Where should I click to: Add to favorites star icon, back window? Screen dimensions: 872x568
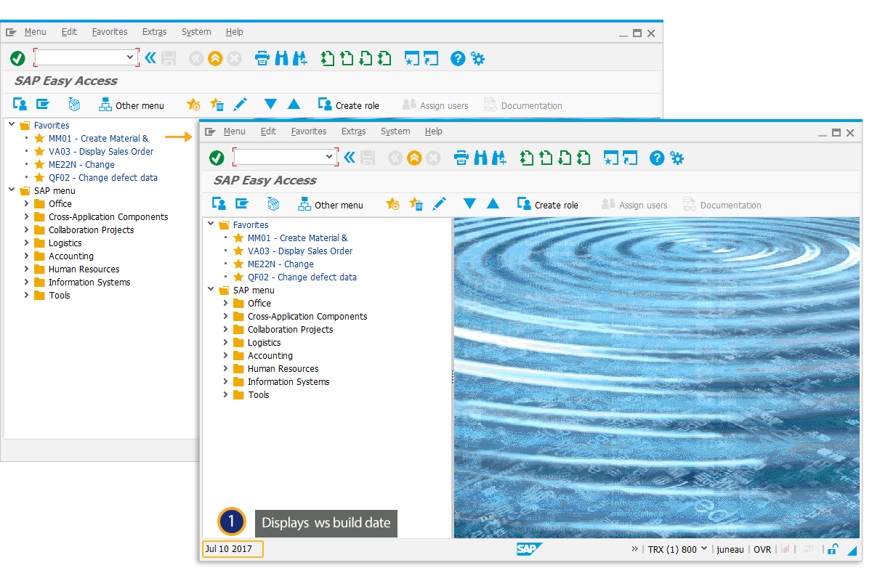pyautogui.click(x=194, y=105)
